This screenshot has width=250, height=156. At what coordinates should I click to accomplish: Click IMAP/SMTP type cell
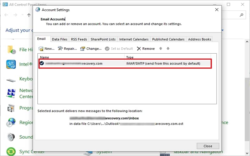(163, 64)
